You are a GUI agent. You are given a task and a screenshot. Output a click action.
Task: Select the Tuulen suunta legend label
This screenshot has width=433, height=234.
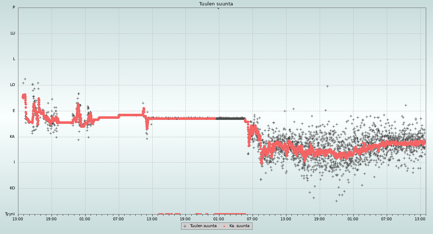203,226
